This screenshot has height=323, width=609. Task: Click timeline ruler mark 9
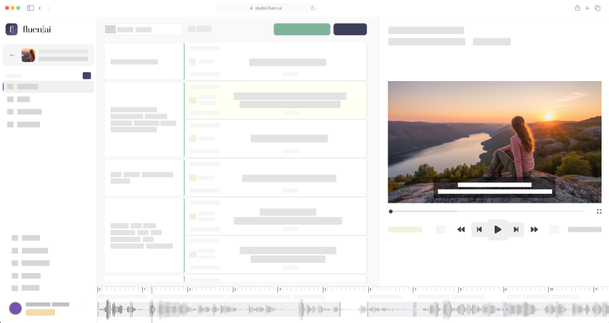505,289
